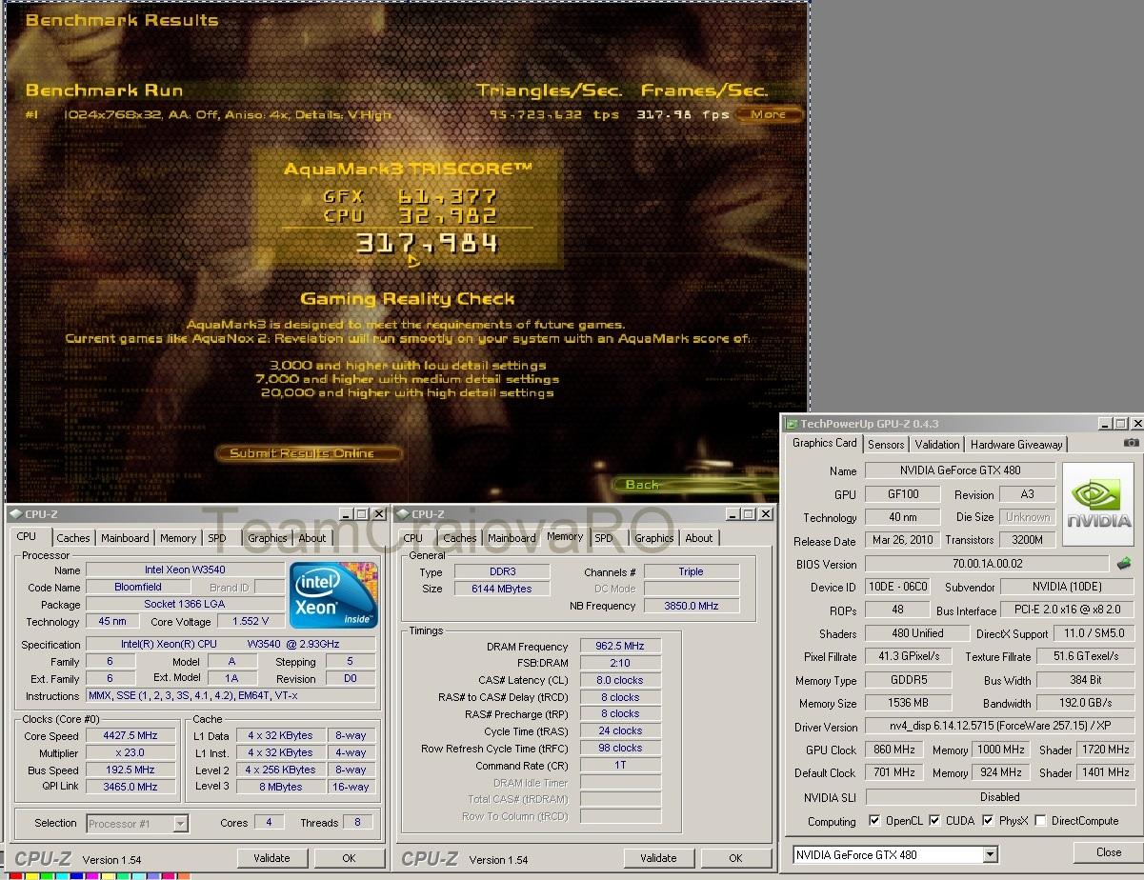Select the Default Clock value 701 MHz
1144x880 pixels.
click(x=895, y=772)
